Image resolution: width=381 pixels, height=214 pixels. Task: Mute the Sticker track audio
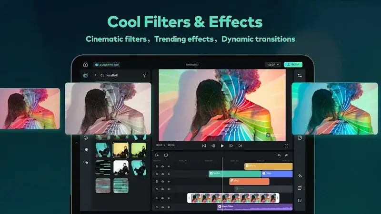click(162, 174)
